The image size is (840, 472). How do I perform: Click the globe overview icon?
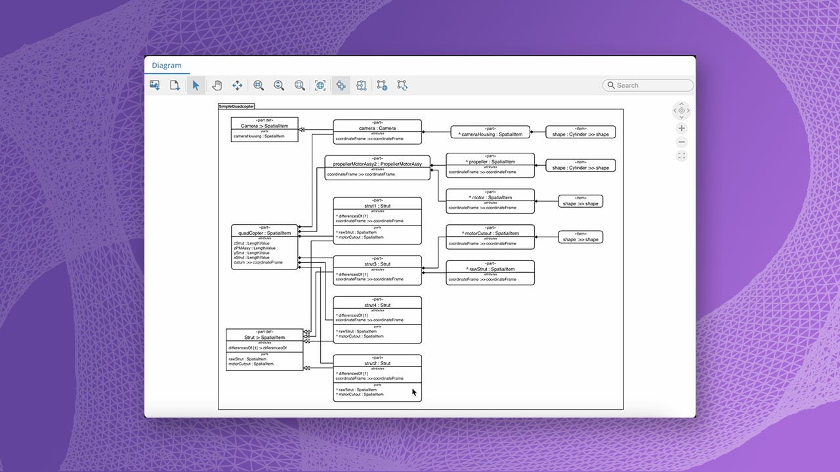pos(320,85)
